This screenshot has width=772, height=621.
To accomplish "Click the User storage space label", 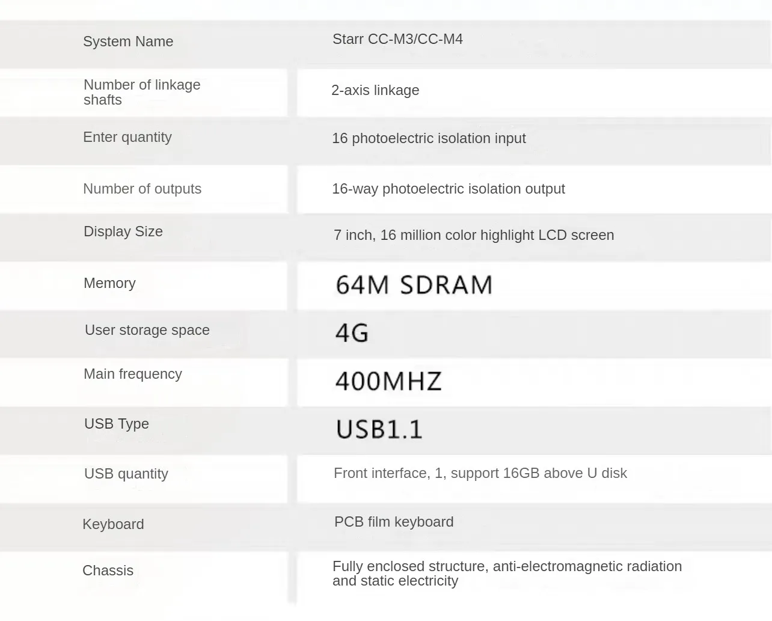I will [x=147, y=330].
